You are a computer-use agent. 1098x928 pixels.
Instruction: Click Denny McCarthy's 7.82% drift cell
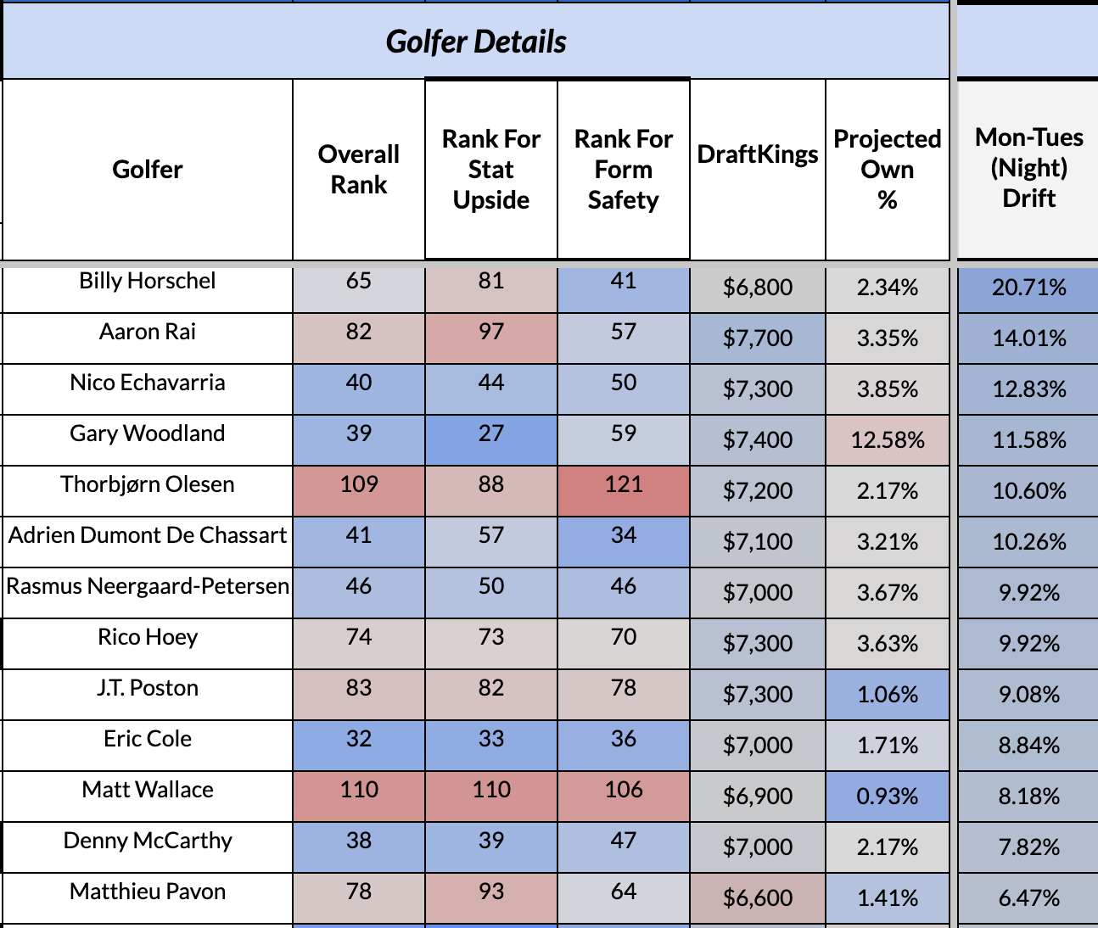pyautogui.click(x=1028, y=847)
